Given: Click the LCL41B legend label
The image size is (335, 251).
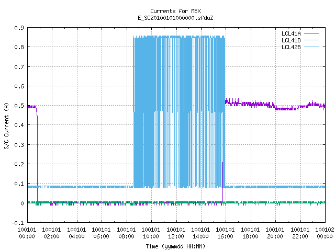Looking at the screenshot, I should click(x=291, y=40).
